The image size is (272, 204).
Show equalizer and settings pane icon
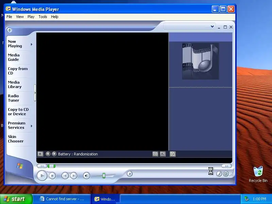(40, 154)
